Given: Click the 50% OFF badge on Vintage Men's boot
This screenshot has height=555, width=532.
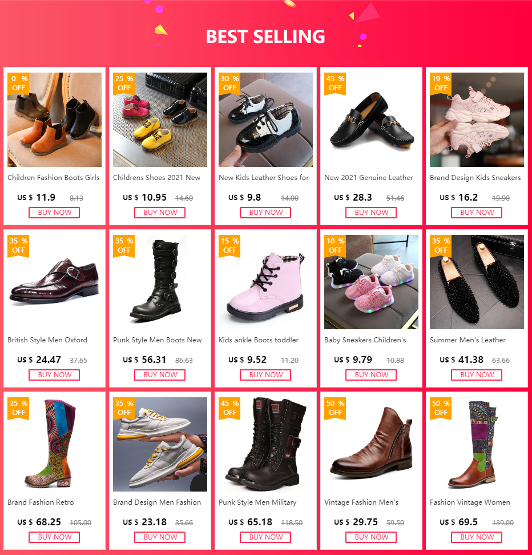Looking at the screenshot, I should point(335,408).
